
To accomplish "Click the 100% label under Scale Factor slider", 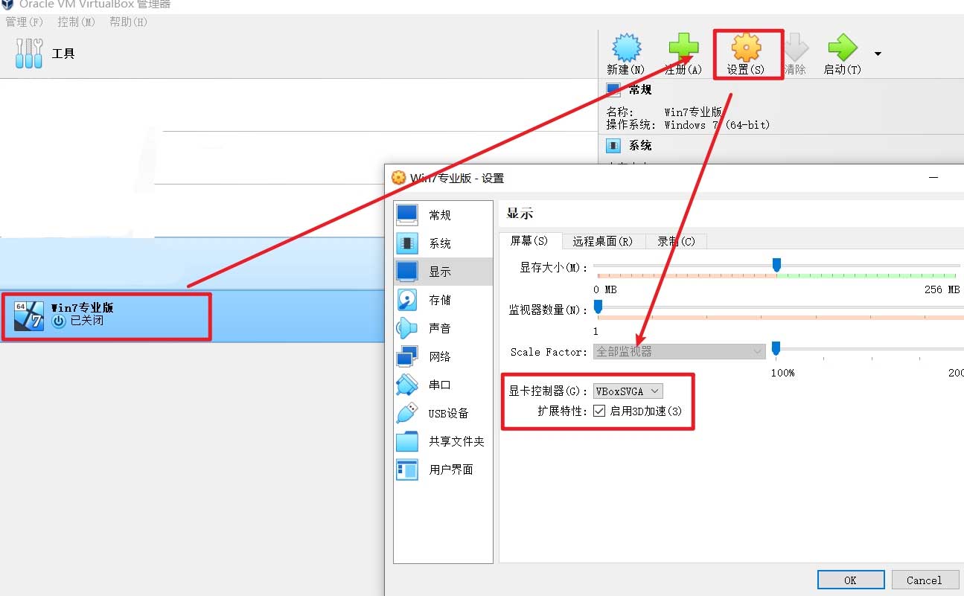I will pos(782,373).
